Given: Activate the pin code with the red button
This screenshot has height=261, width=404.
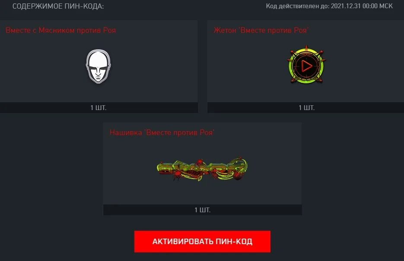Looking at the screenshot, I should [x=202, y=242].
